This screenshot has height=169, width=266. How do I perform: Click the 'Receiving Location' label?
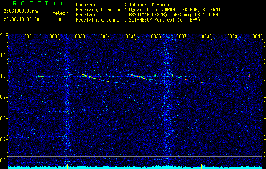pos(99,10)
